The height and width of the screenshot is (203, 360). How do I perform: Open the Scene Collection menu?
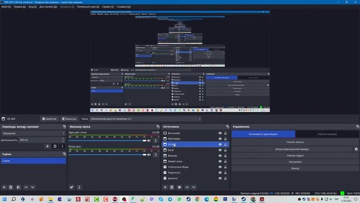[x=88, y=7]
